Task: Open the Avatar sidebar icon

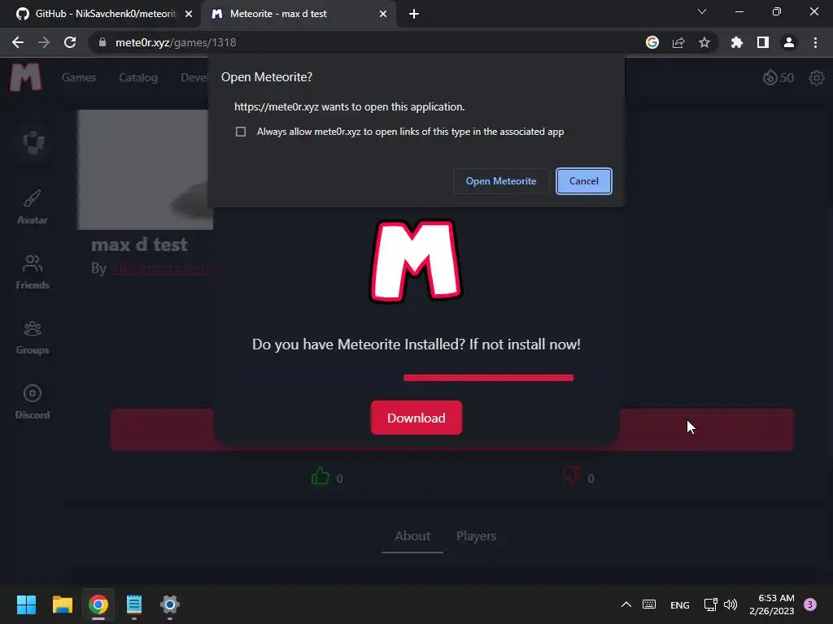Action: 33,207
